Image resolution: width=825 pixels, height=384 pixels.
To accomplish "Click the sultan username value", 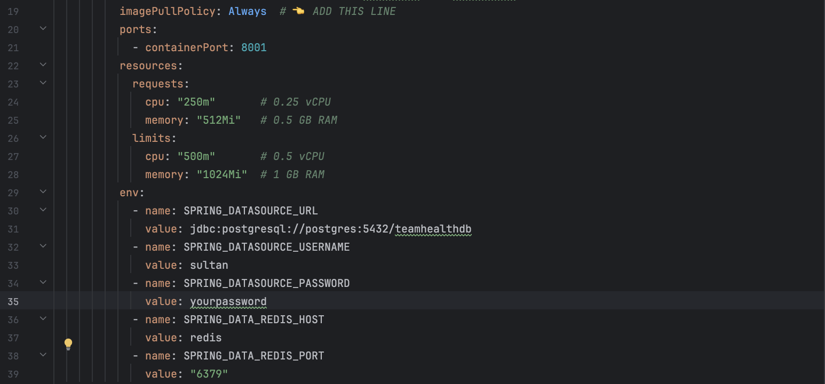I will [209, 266].
